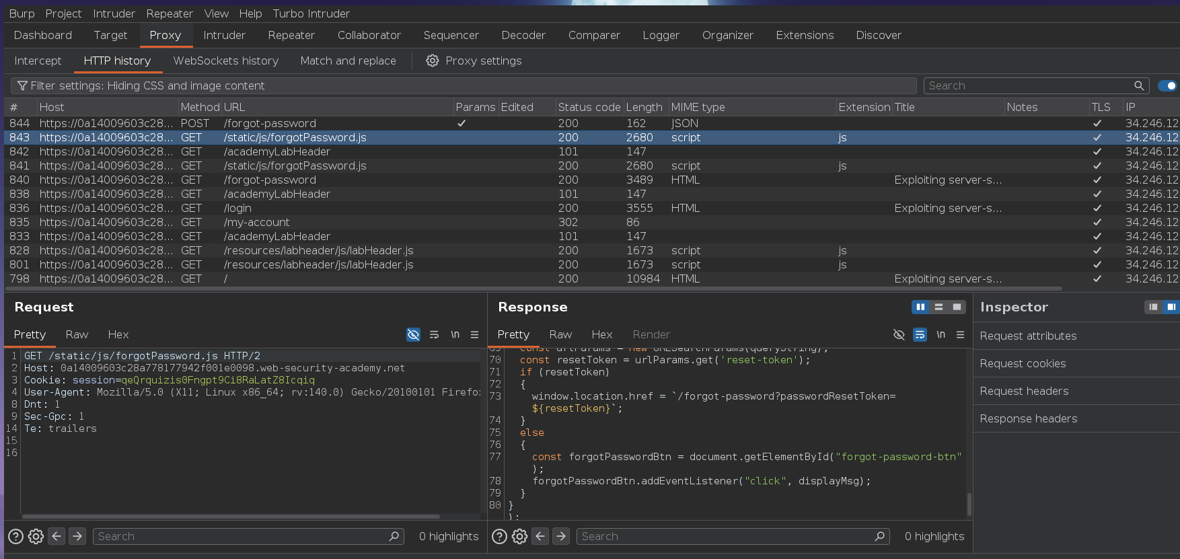Open Request search settings gear

[36, 536]
